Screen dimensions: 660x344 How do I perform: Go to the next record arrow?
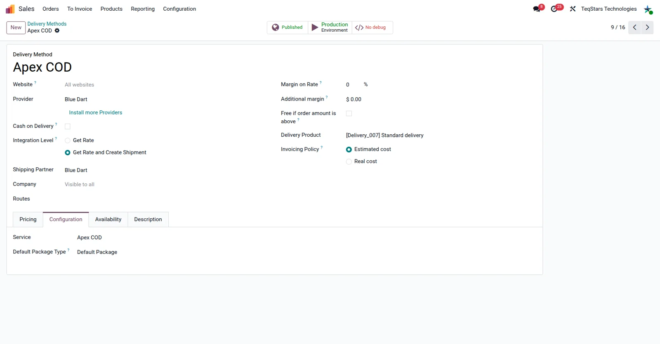point(647,28)
